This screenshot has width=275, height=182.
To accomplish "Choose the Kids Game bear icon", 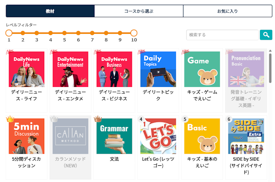I will (202, 69).
